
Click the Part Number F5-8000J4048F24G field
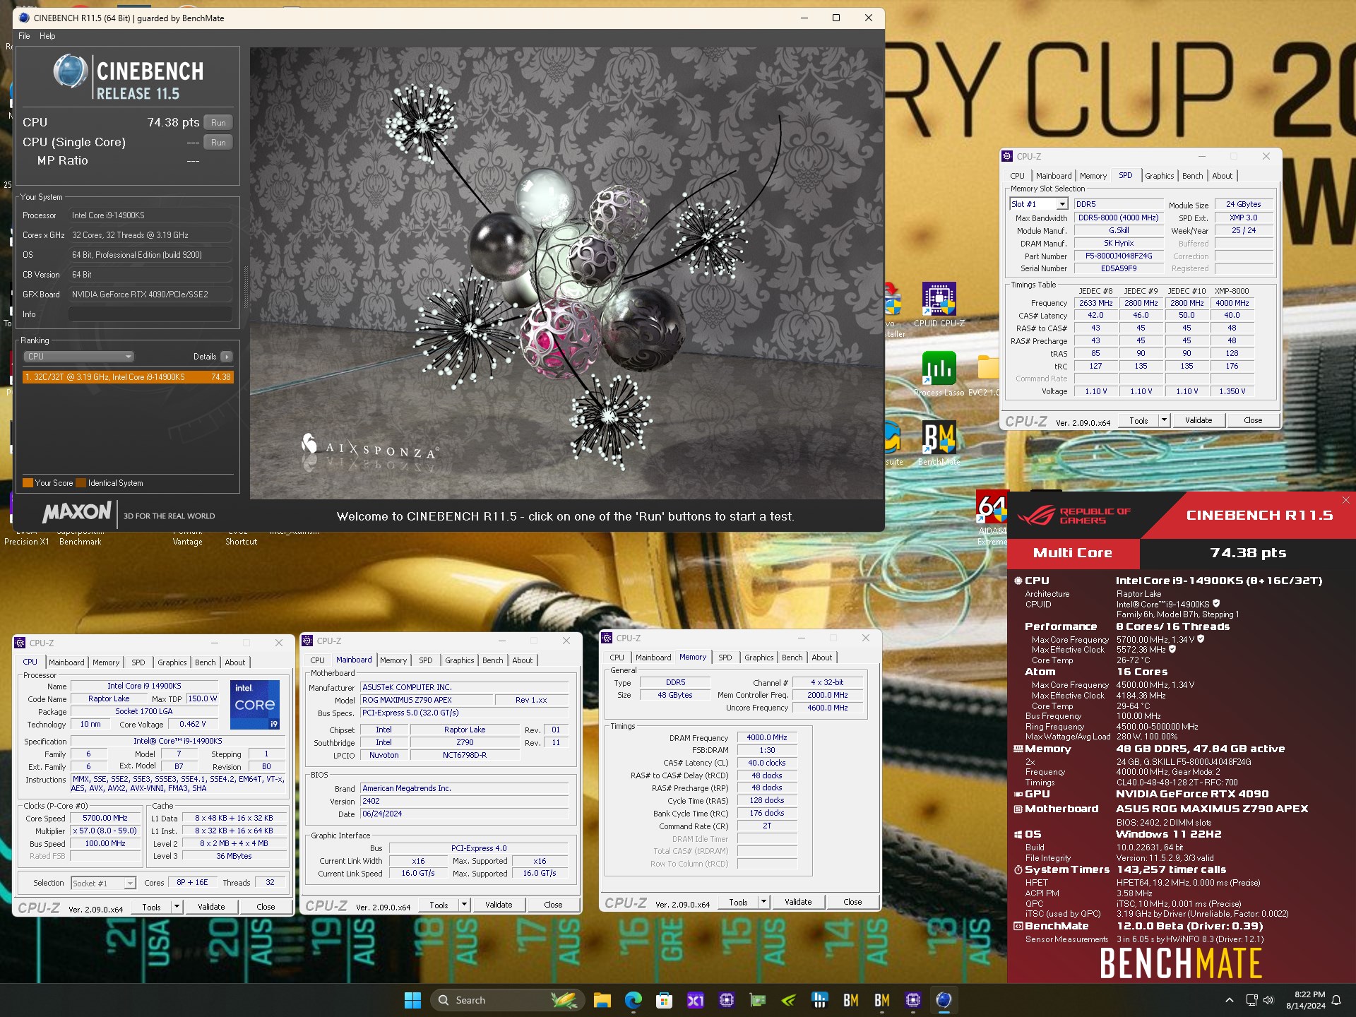click(1119, 256)
